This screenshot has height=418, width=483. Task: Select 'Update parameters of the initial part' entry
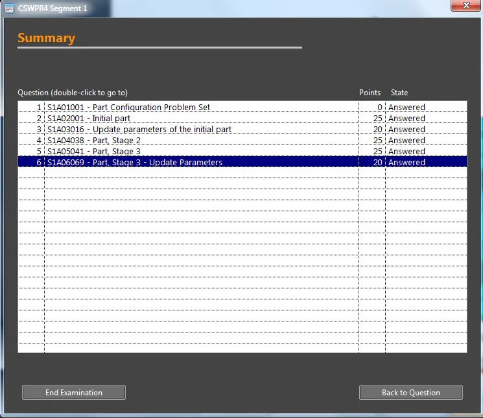(x=139, y=130)
